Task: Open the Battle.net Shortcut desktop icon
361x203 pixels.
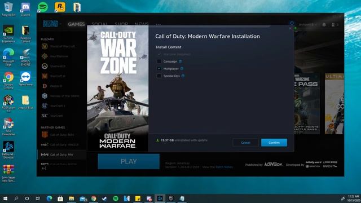Action: [x=8, y=150]
